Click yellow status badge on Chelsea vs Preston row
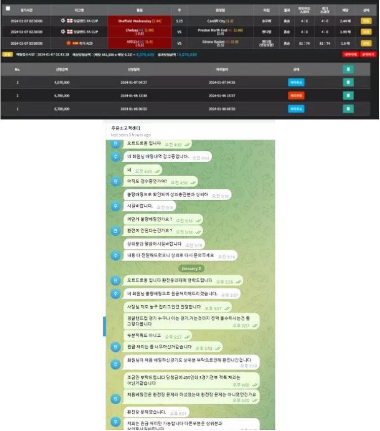This screenshot has width=380, height=431. point(366,32)
